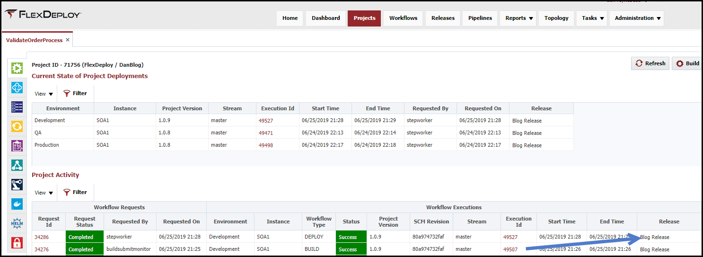703x257 pixels.
Task: Expand the Reports dropdown menu
Action: pos(518,18)
